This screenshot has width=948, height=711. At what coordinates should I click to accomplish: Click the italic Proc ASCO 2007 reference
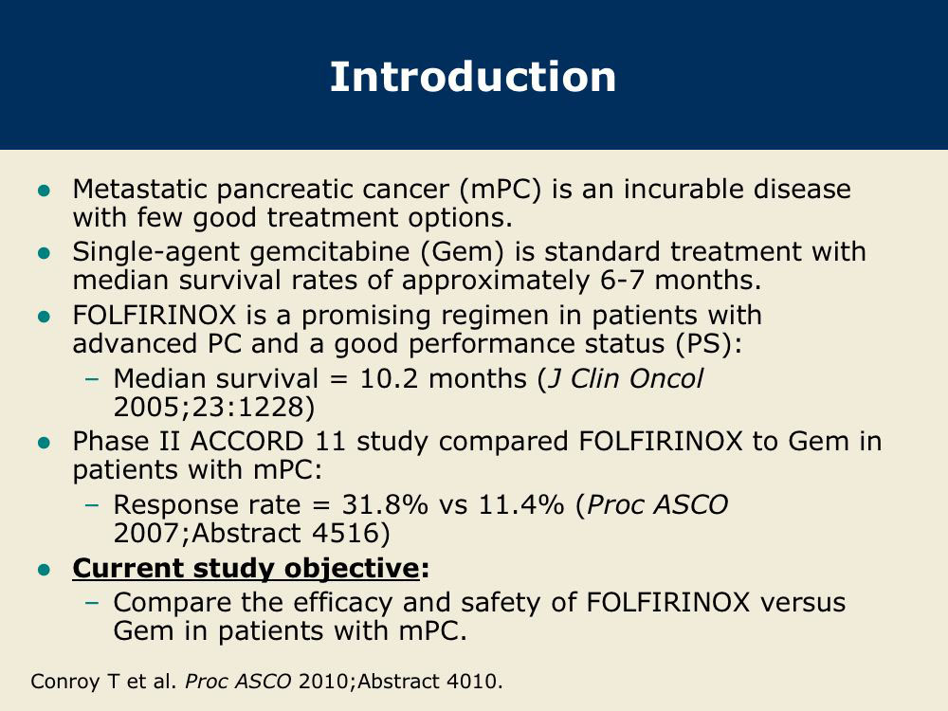click(658, 505)
